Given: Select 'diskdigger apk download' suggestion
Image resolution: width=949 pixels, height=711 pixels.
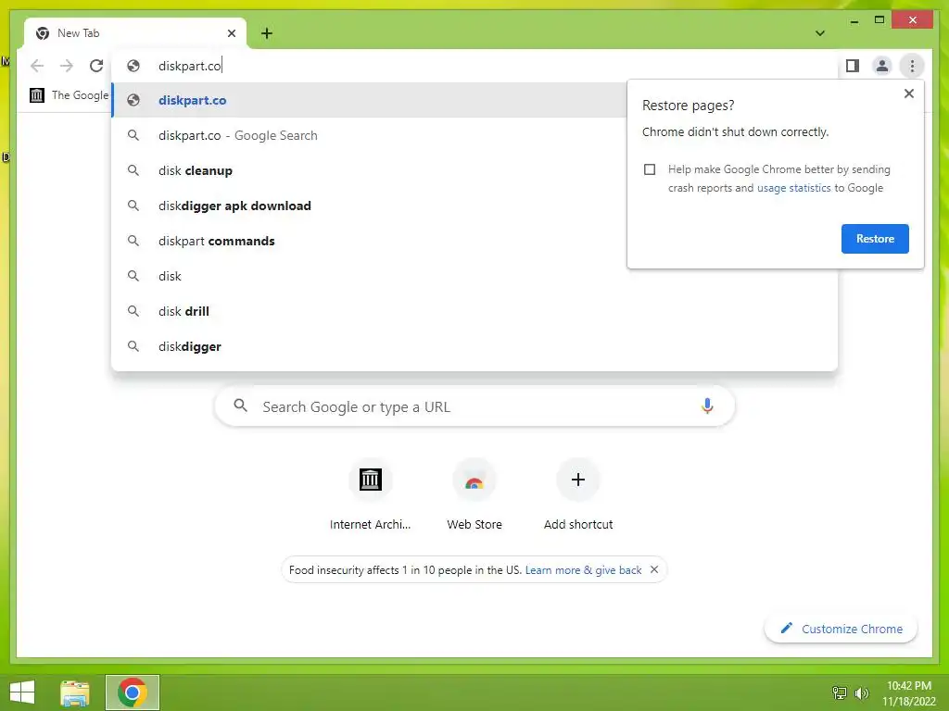Looking at the screenshot, I should [369, 206].
